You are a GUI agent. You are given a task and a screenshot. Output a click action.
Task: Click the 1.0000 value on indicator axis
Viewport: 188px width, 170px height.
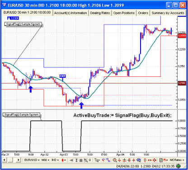point(182,121)
